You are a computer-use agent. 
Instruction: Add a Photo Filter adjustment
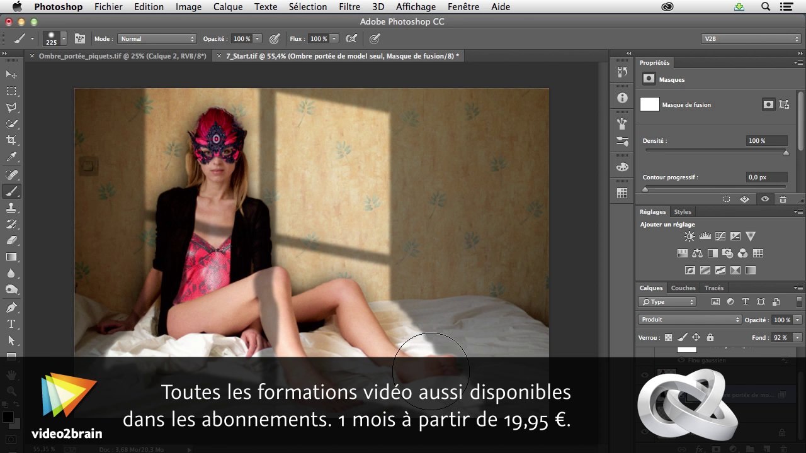(x=727, y=254)
